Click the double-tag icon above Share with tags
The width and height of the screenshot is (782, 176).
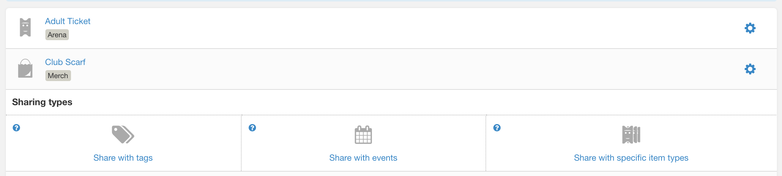123,134
